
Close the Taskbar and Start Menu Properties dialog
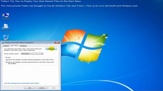pyautogui.click(x=57, y=42)
